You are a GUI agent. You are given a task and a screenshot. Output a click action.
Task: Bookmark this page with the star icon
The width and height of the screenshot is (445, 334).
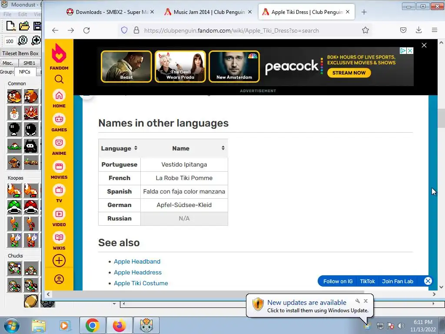pos(365,30)
